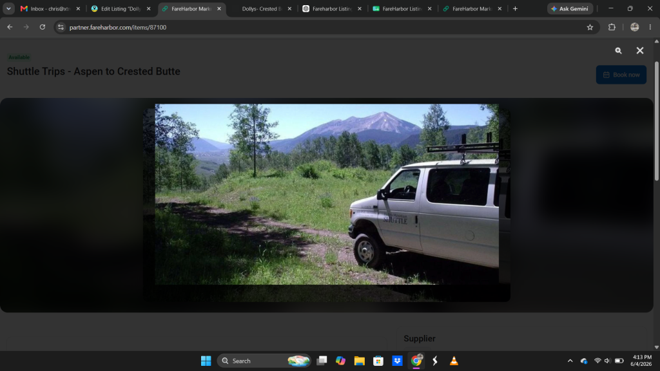Click the Available status label

(x=19, y=57)
